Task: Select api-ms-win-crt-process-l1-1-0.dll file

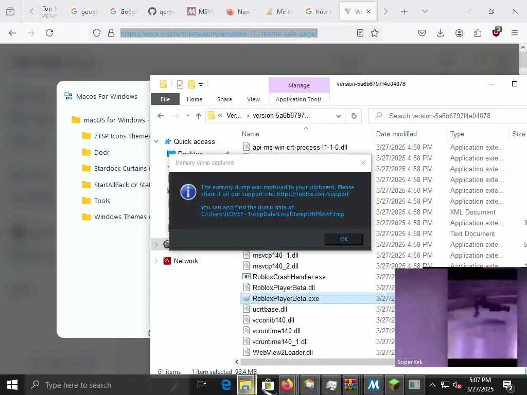Action: (300, 147)
